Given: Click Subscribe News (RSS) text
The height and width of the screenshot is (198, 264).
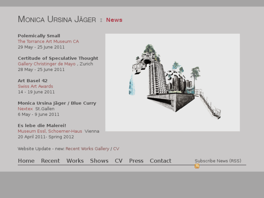Looking at the screenshot, I should (218, 161).
